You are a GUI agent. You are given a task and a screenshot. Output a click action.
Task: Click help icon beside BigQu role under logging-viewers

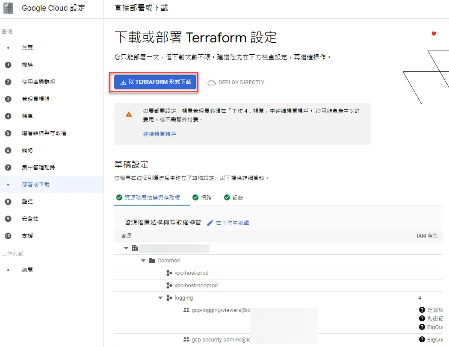coord(422,327)
